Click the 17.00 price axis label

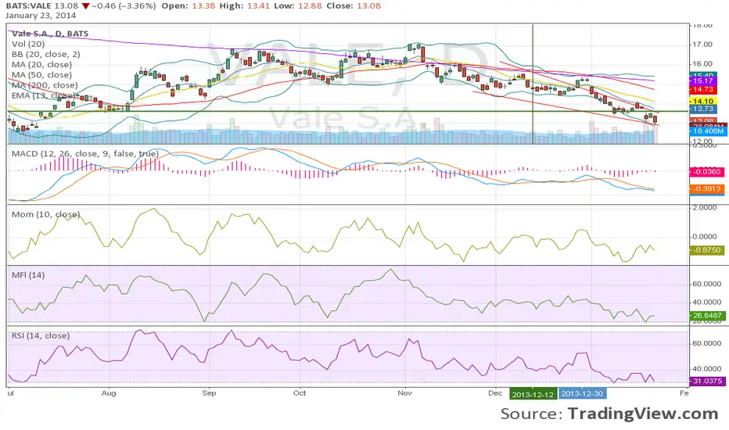tap(702, 45)
